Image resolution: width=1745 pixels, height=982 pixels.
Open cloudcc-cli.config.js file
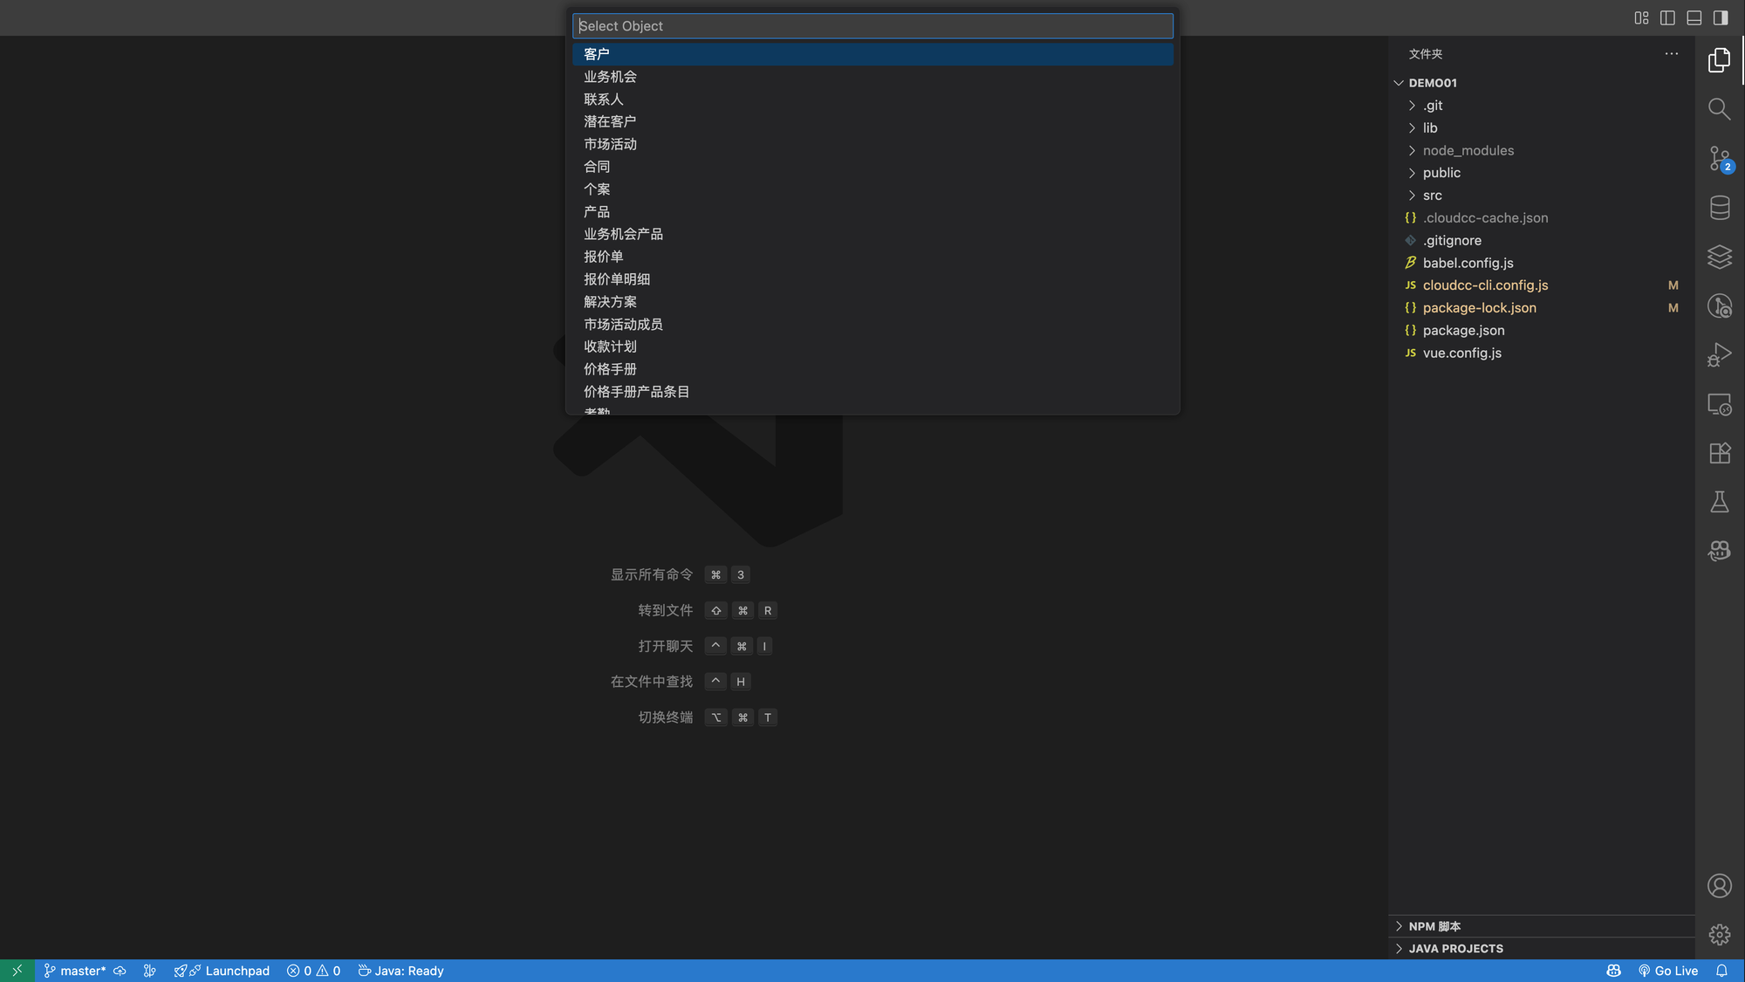(x=1485, y=285)
